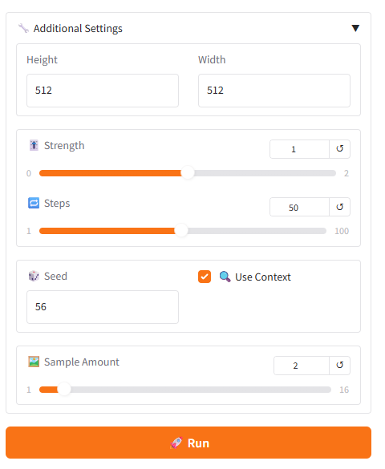
Task: Click the loop icon next to Steps
Action: 34,203
